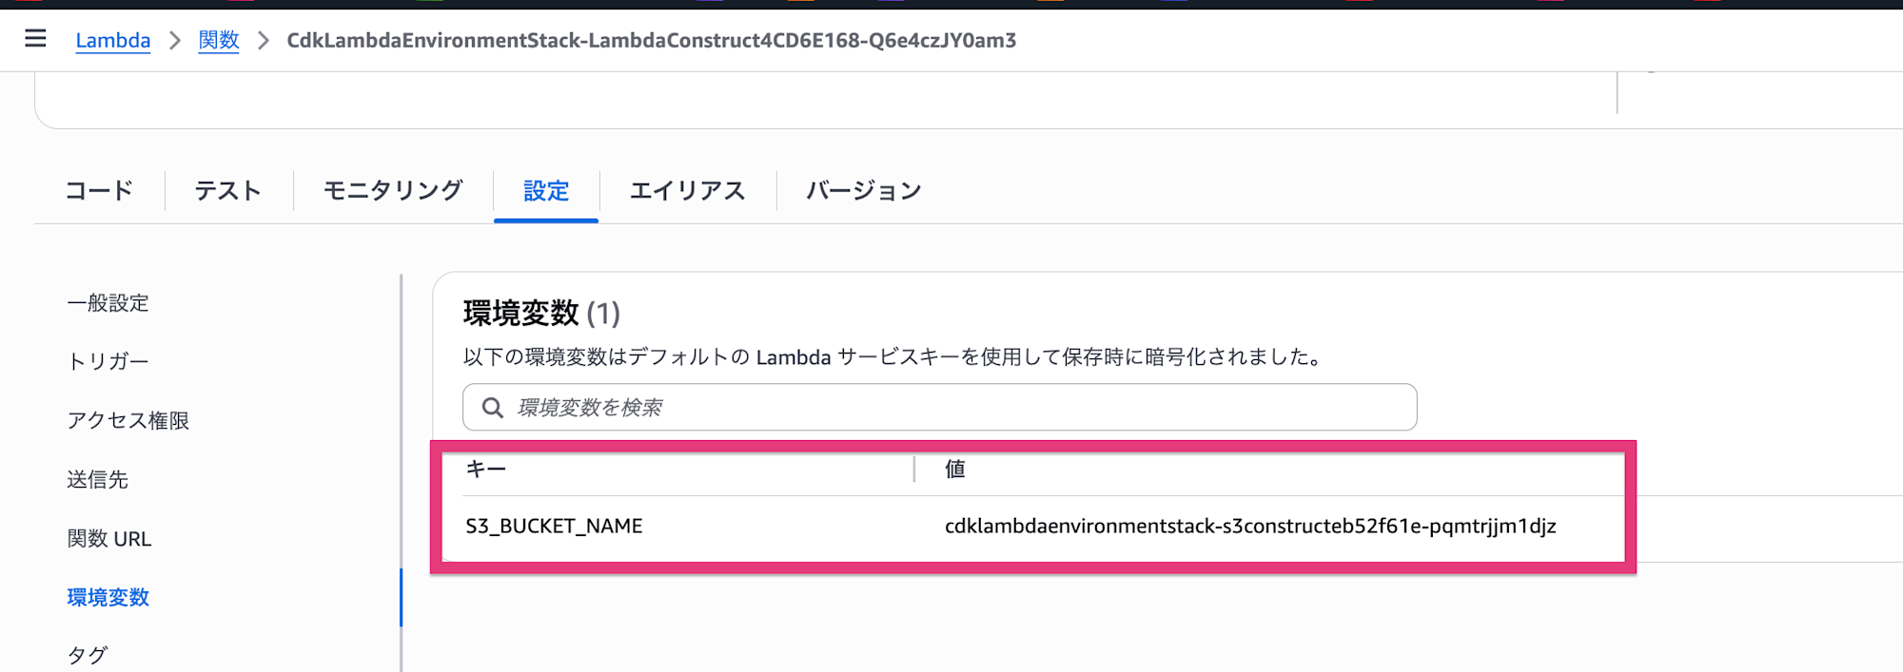Select the 設定 tab

[x=545, y=190]
